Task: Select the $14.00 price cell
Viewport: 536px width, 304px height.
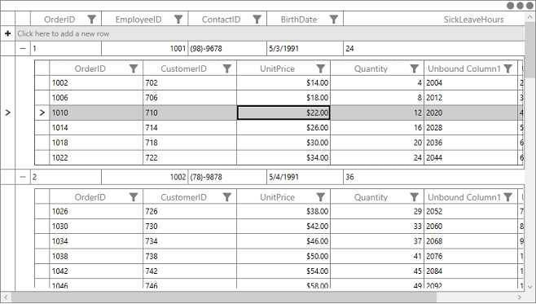Action: tap(283, 83)
